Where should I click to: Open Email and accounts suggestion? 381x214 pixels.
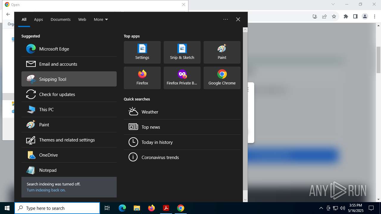coord(69,64)
